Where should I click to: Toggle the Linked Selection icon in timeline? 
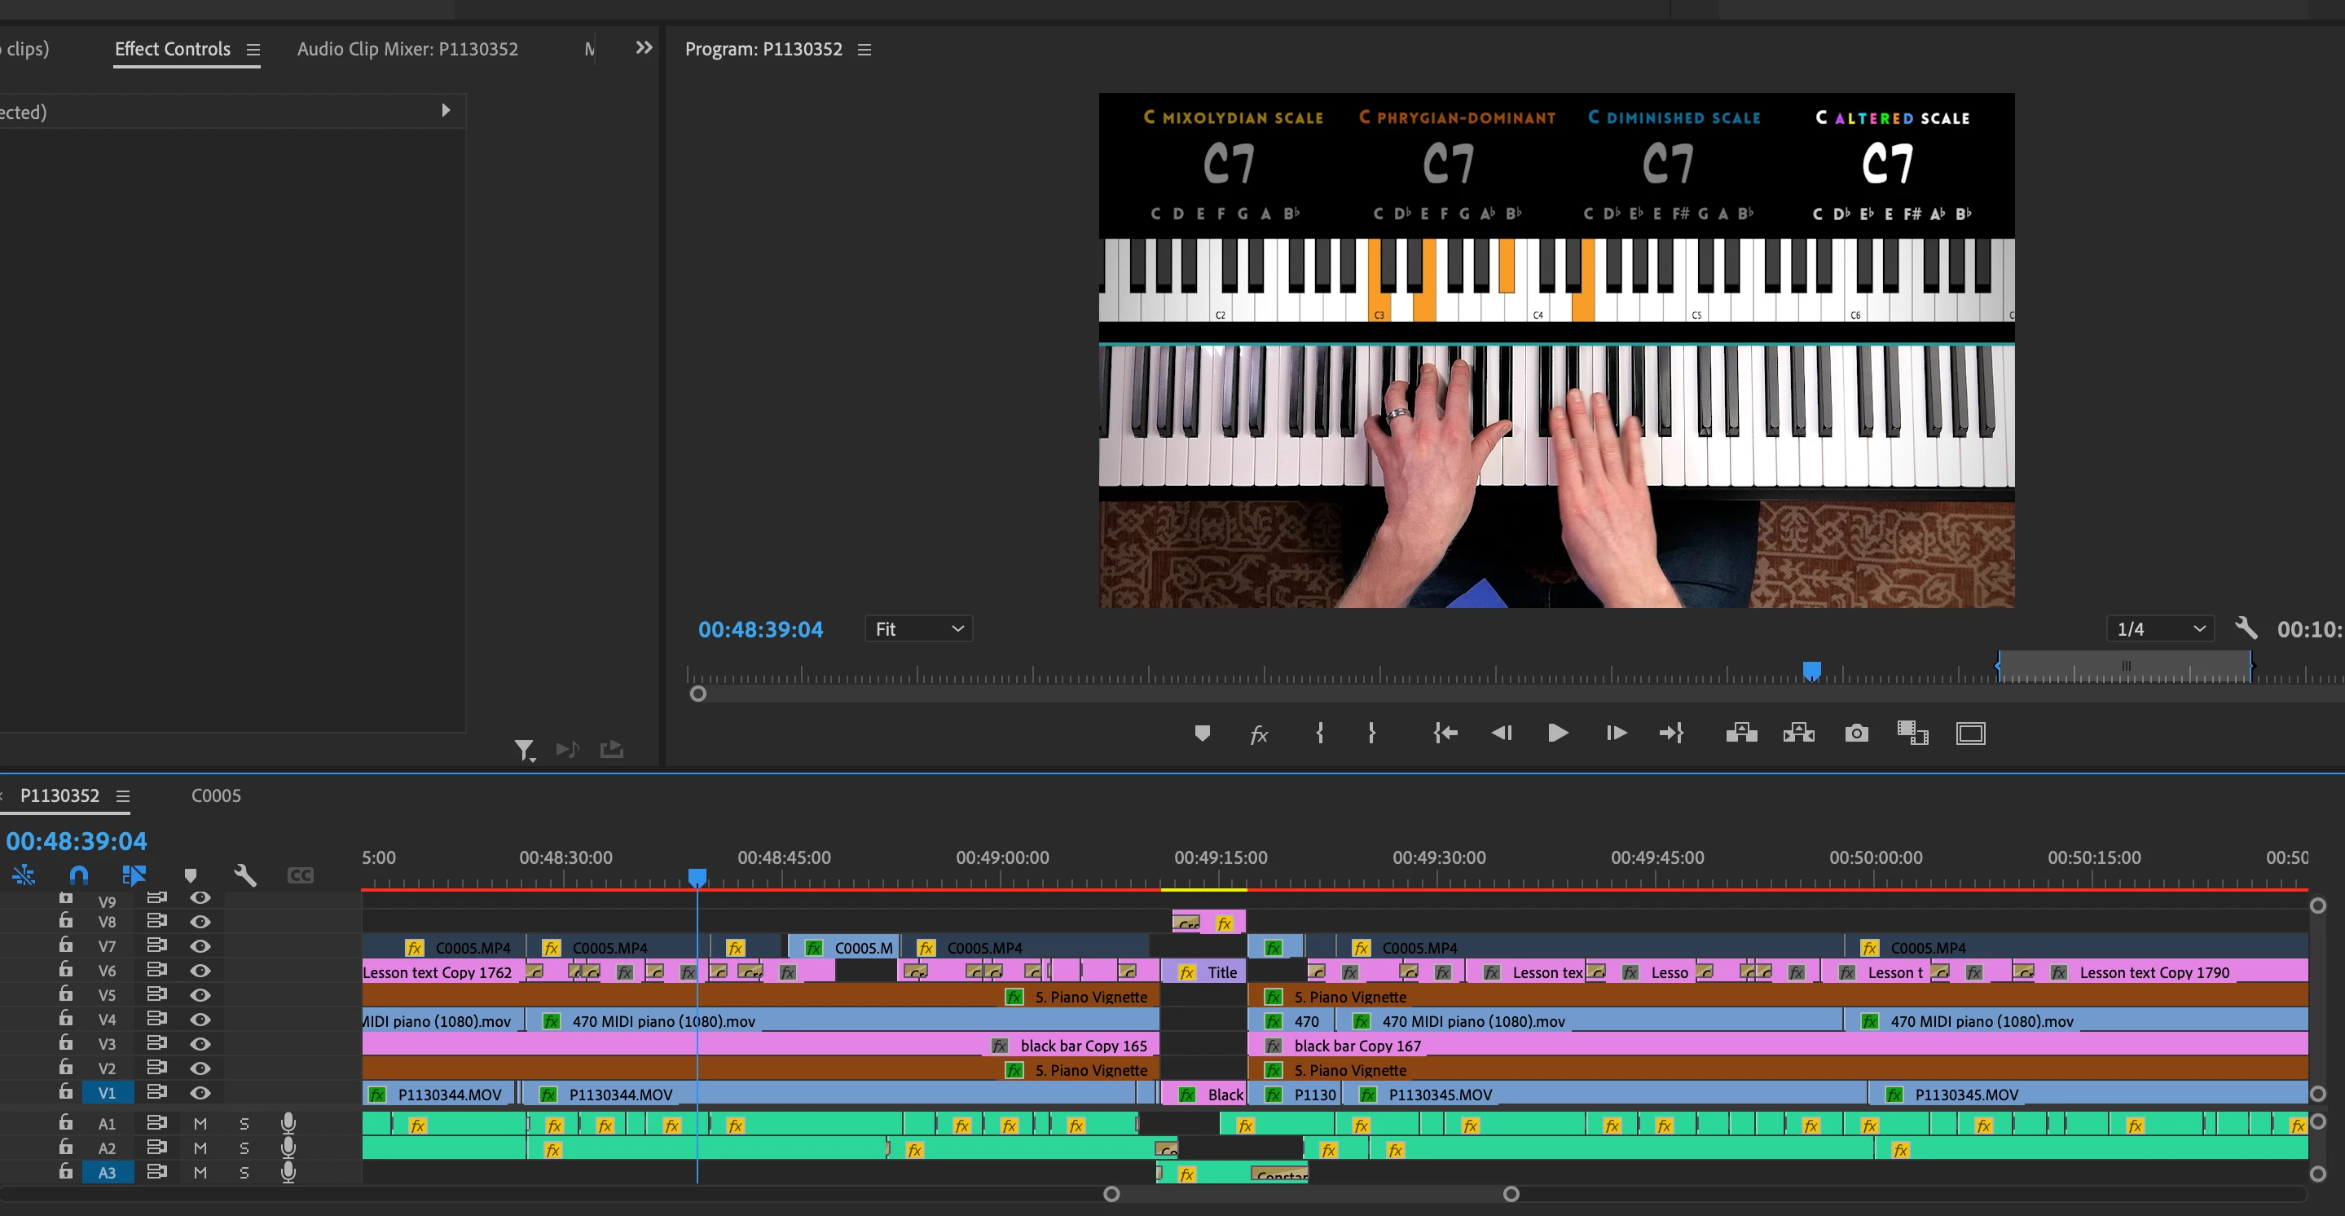point(134,875)
